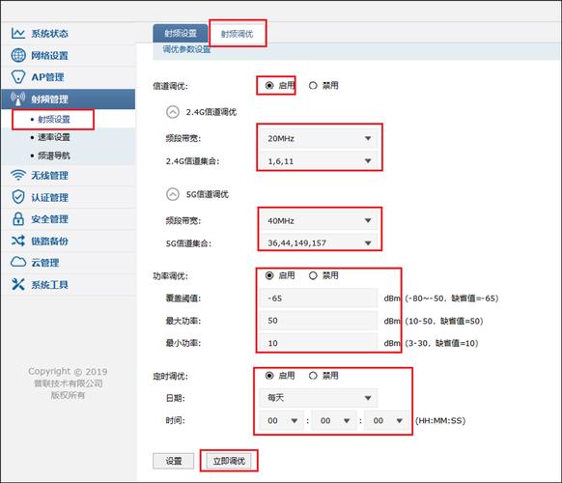Click the 安全管理 padlock icon
The image size is (562, 483).
click(18, 218)
